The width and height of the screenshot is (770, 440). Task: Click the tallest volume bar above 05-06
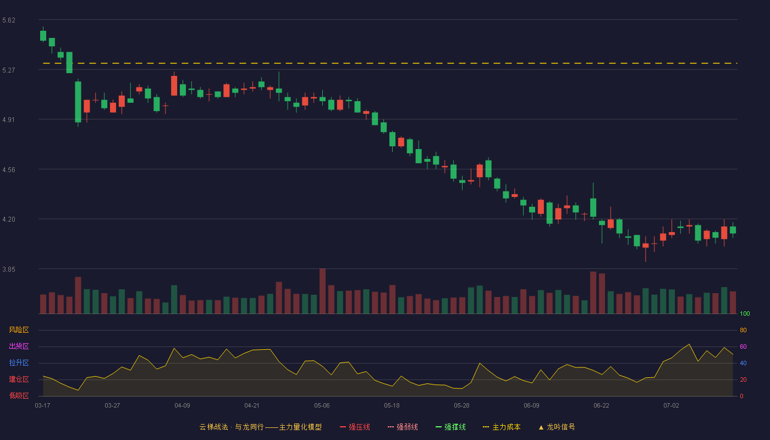click(x=322, y=291)
